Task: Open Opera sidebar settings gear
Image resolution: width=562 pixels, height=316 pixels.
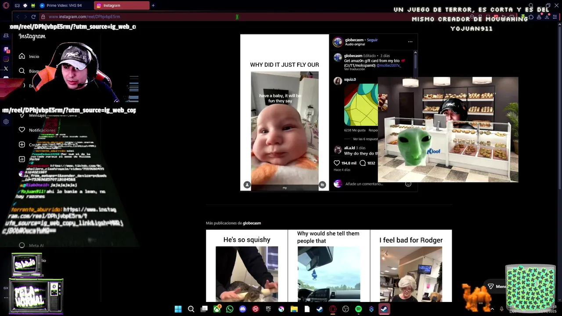Action: pyautogui.click(x=6, y=122)
